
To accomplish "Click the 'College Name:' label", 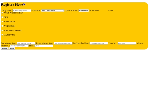I will coord(7,10).
